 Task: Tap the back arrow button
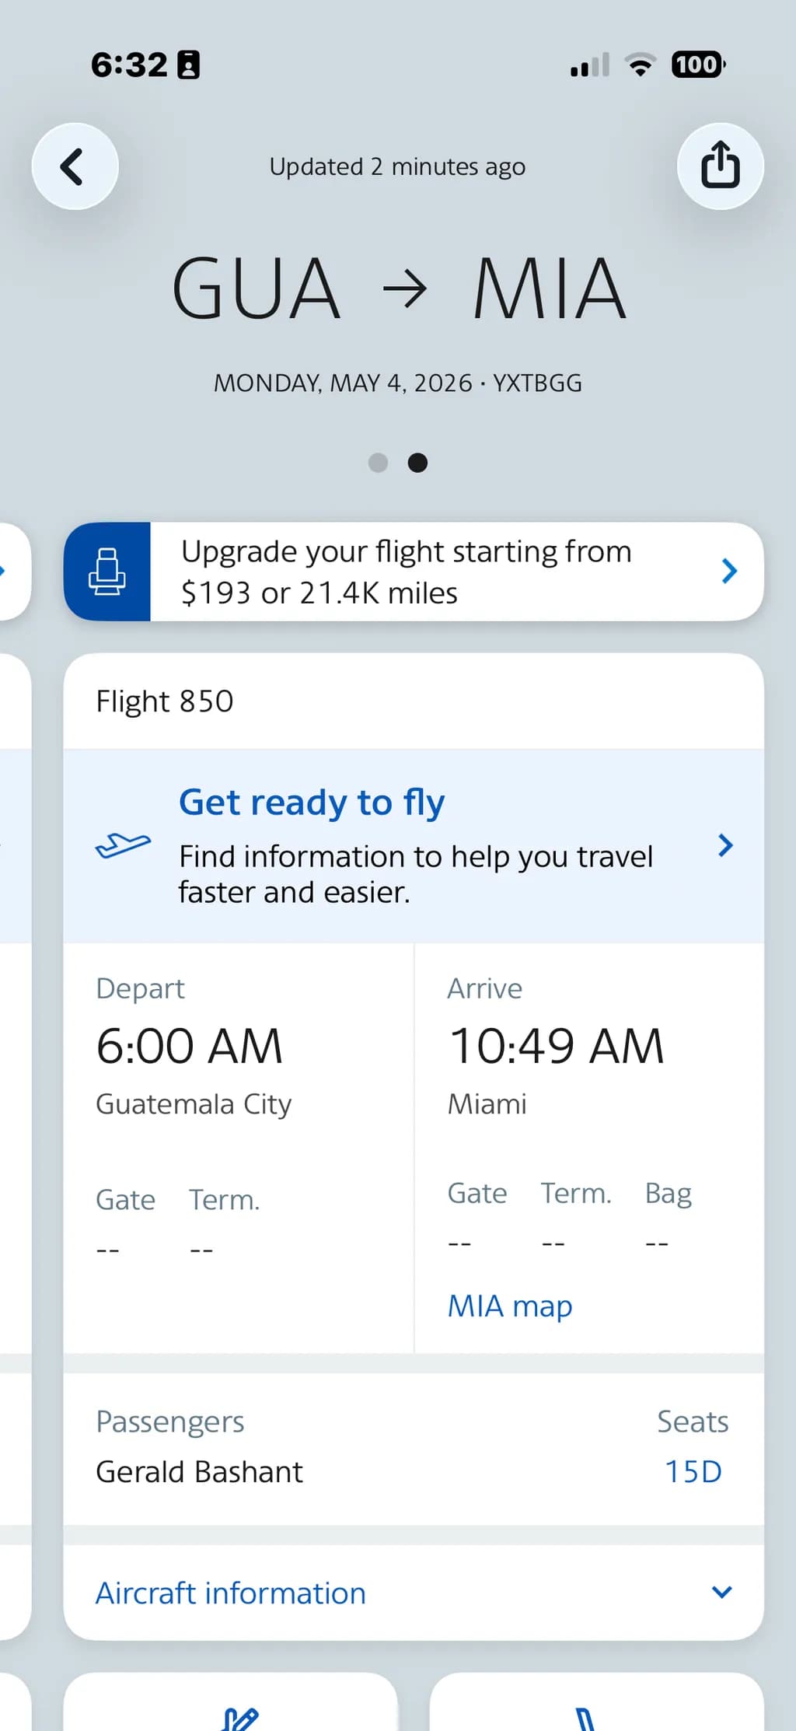[x=75, y=166]
